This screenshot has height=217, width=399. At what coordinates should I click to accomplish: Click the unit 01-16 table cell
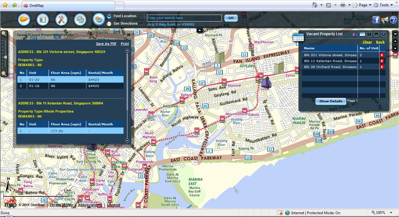pyautogui.click(x=37, y=86)
